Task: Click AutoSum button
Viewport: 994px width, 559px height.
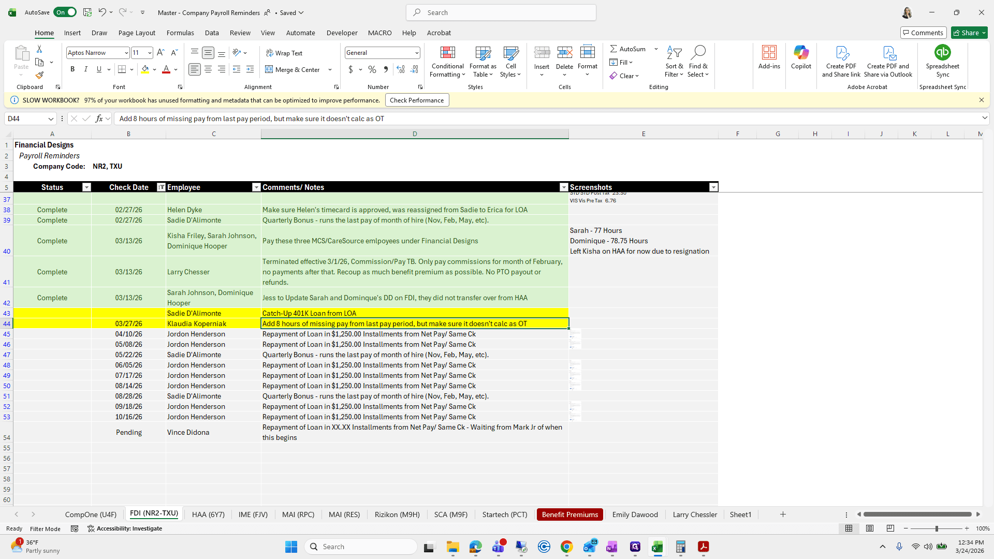Action: coord(627,49)
